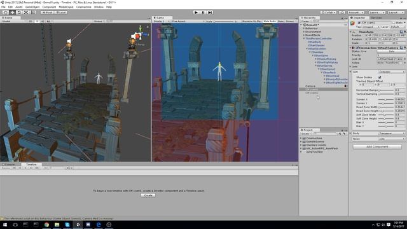Viewport: 407px width, 229px height.
Task: Open the Aim Composer dropdown
Action: (x=392, y=72)
